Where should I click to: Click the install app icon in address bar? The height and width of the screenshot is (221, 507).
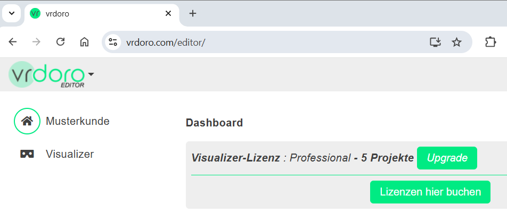tap(436, 42)
